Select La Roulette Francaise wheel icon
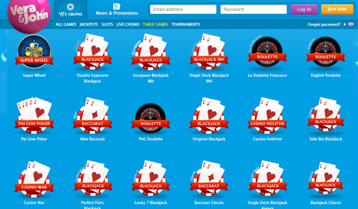 point(267,52)
